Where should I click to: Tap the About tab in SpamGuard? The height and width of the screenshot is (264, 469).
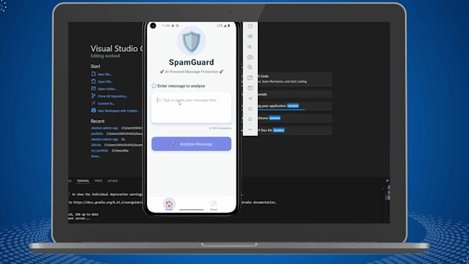(x=214, y=205)
